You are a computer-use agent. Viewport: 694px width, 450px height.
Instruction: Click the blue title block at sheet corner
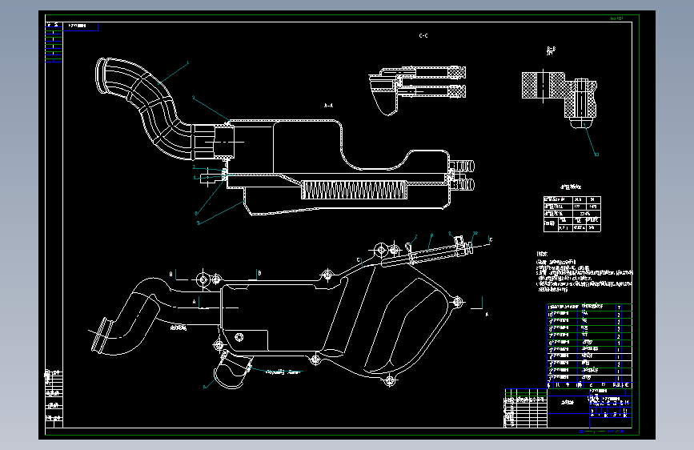click(590, 408)
